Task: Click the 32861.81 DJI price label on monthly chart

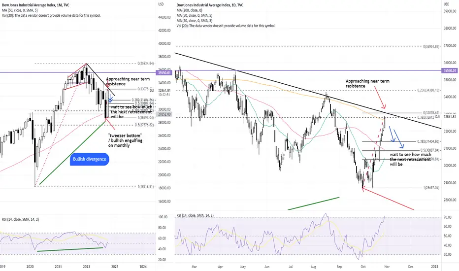Action: 164,91
